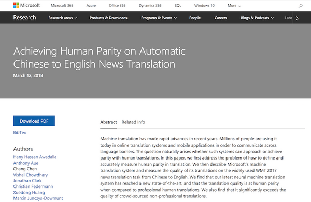This screenshot has width=311, height=202.
Task: Open partially visible Labs menu item
Action: click(288, 18)
